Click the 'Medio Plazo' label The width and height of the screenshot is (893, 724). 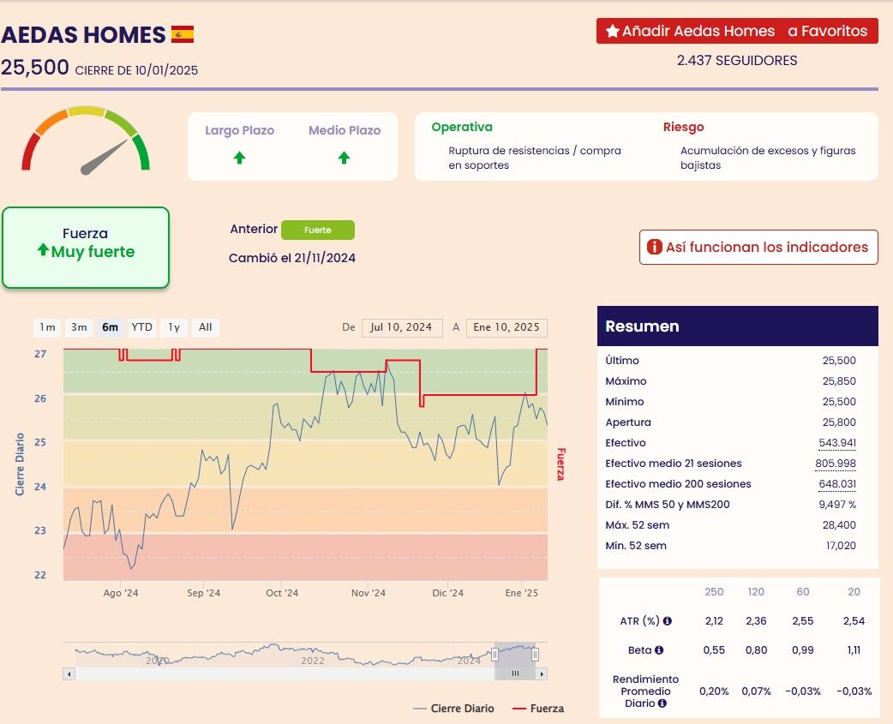(x=345, y=130)
